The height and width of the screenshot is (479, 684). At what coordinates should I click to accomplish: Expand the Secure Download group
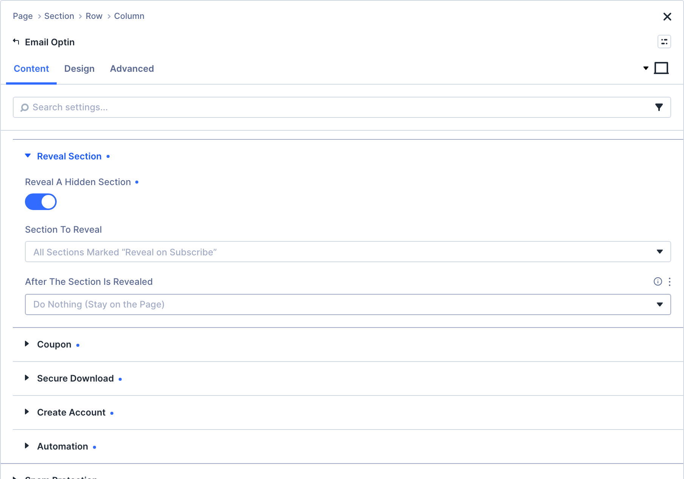pyautogui.click(x=75, y=379)
